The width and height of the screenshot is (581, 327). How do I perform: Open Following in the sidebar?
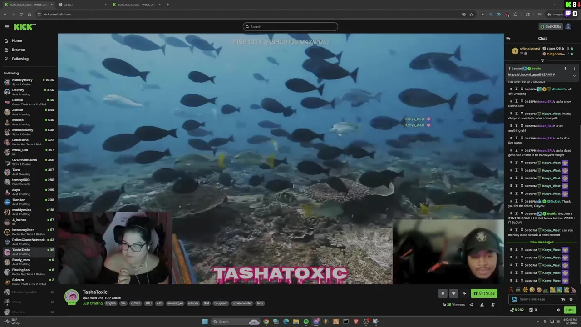(20, 59)
